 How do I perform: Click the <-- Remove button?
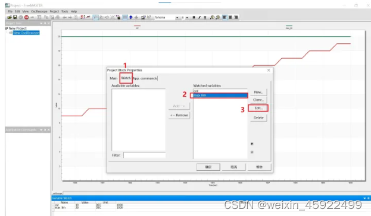click(179, 115)
